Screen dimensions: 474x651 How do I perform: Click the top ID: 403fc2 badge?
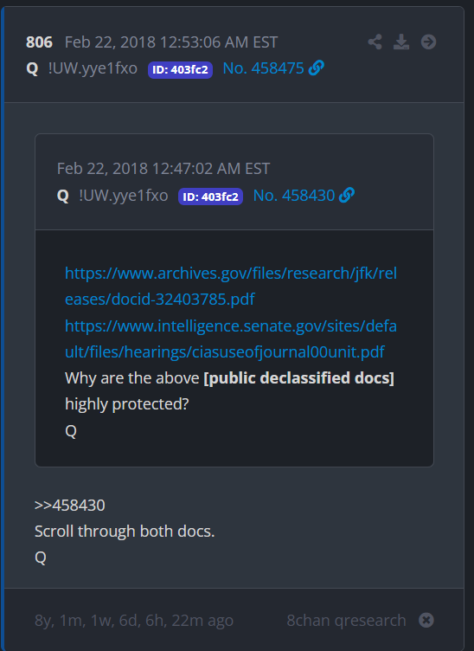[x=181, y=70]
